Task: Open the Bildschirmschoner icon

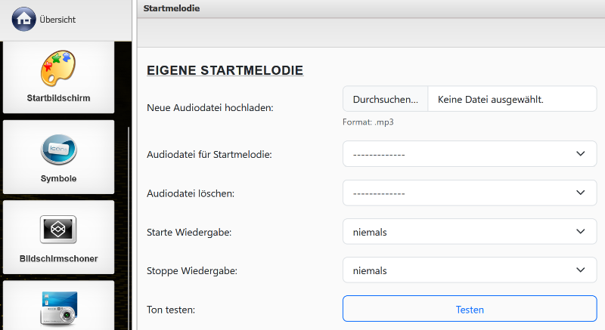Action: [58, 230]
